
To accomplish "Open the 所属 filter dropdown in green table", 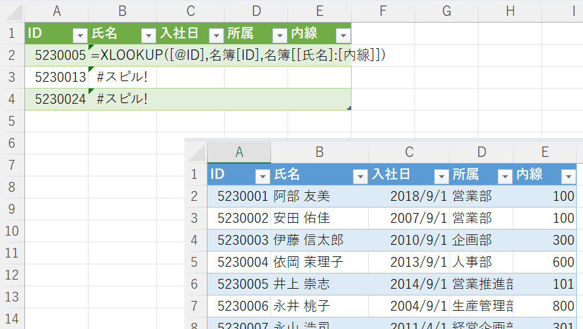I will tap(280, 35).
